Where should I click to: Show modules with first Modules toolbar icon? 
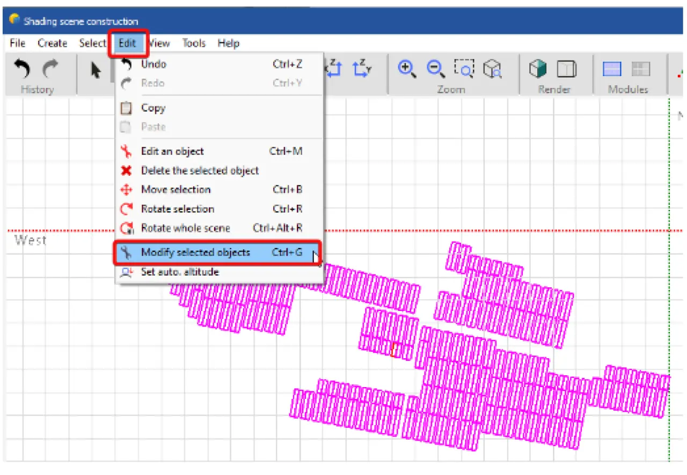[x=612, y=69]
